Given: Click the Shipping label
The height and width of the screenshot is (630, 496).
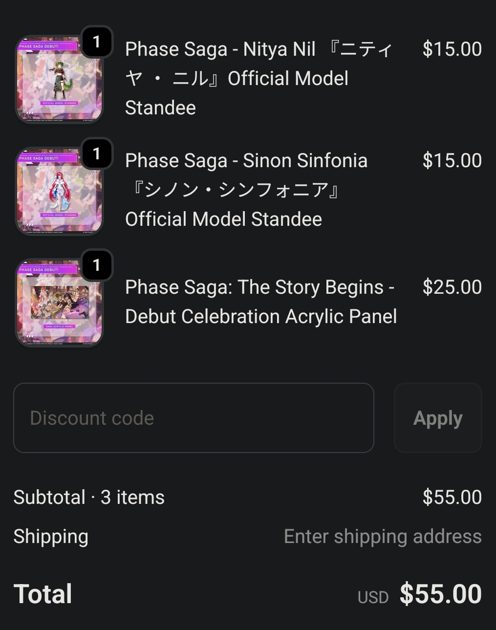Looking at the screenshot, I should point(51,537).
